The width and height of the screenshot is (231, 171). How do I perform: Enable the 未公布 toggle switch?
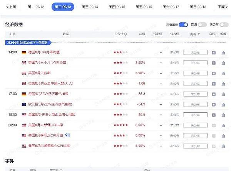tap(224, 25)
